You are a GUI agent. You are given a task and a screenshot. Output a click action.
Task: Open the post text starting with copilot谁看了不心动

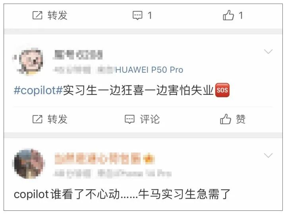(x=122, y=194)
